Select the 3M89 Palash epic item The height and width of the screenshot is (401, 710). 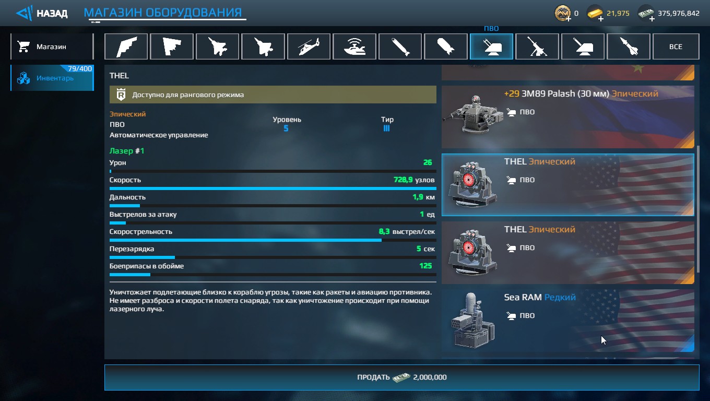pyautogui.click(x=568, y=117)
